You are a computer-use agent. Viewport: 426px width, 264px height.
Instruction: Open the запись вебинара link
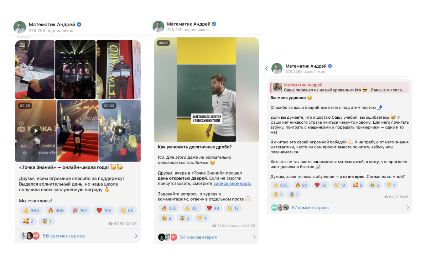232,184
